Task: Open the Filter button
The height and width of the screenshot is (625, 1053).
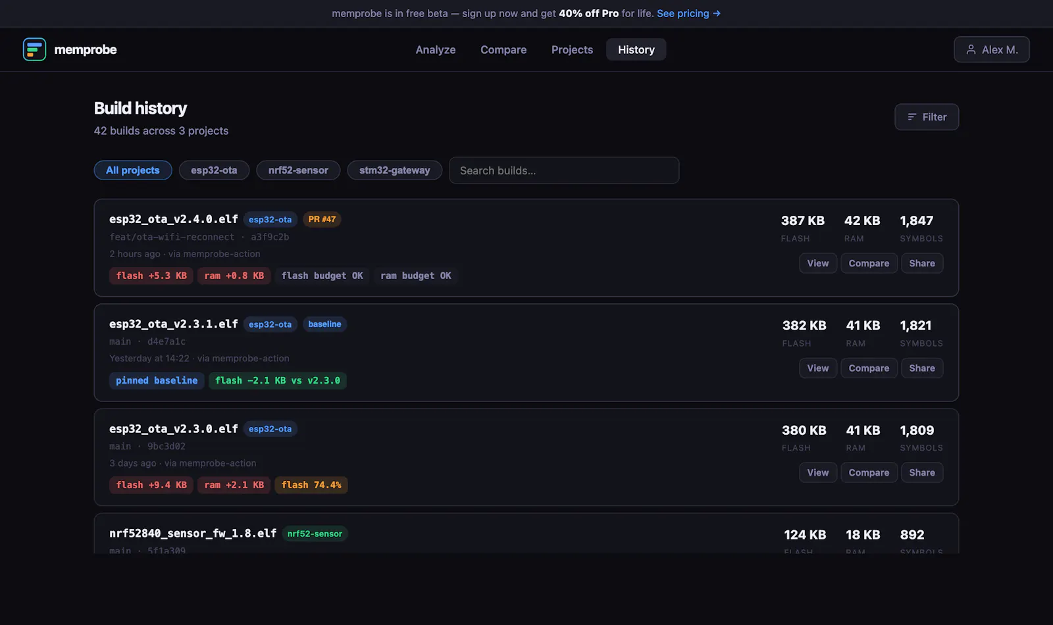Action: tap(927, 117)
